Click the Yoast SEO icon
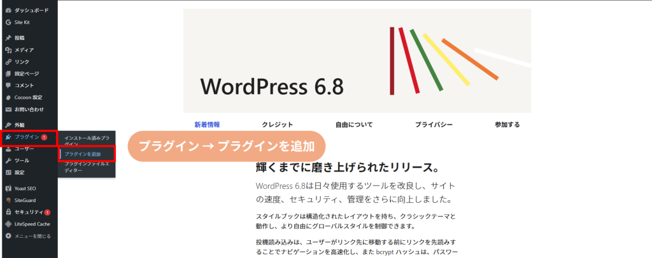 click(x=8, y=188)
